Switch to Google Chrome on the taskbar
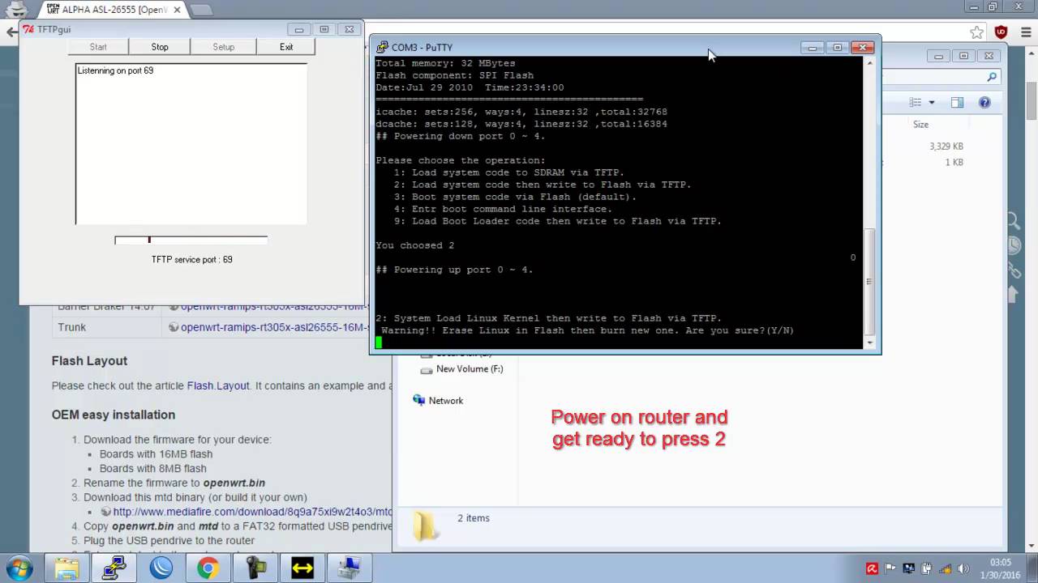Screen dimensions: 1038x583 (208, 568)
